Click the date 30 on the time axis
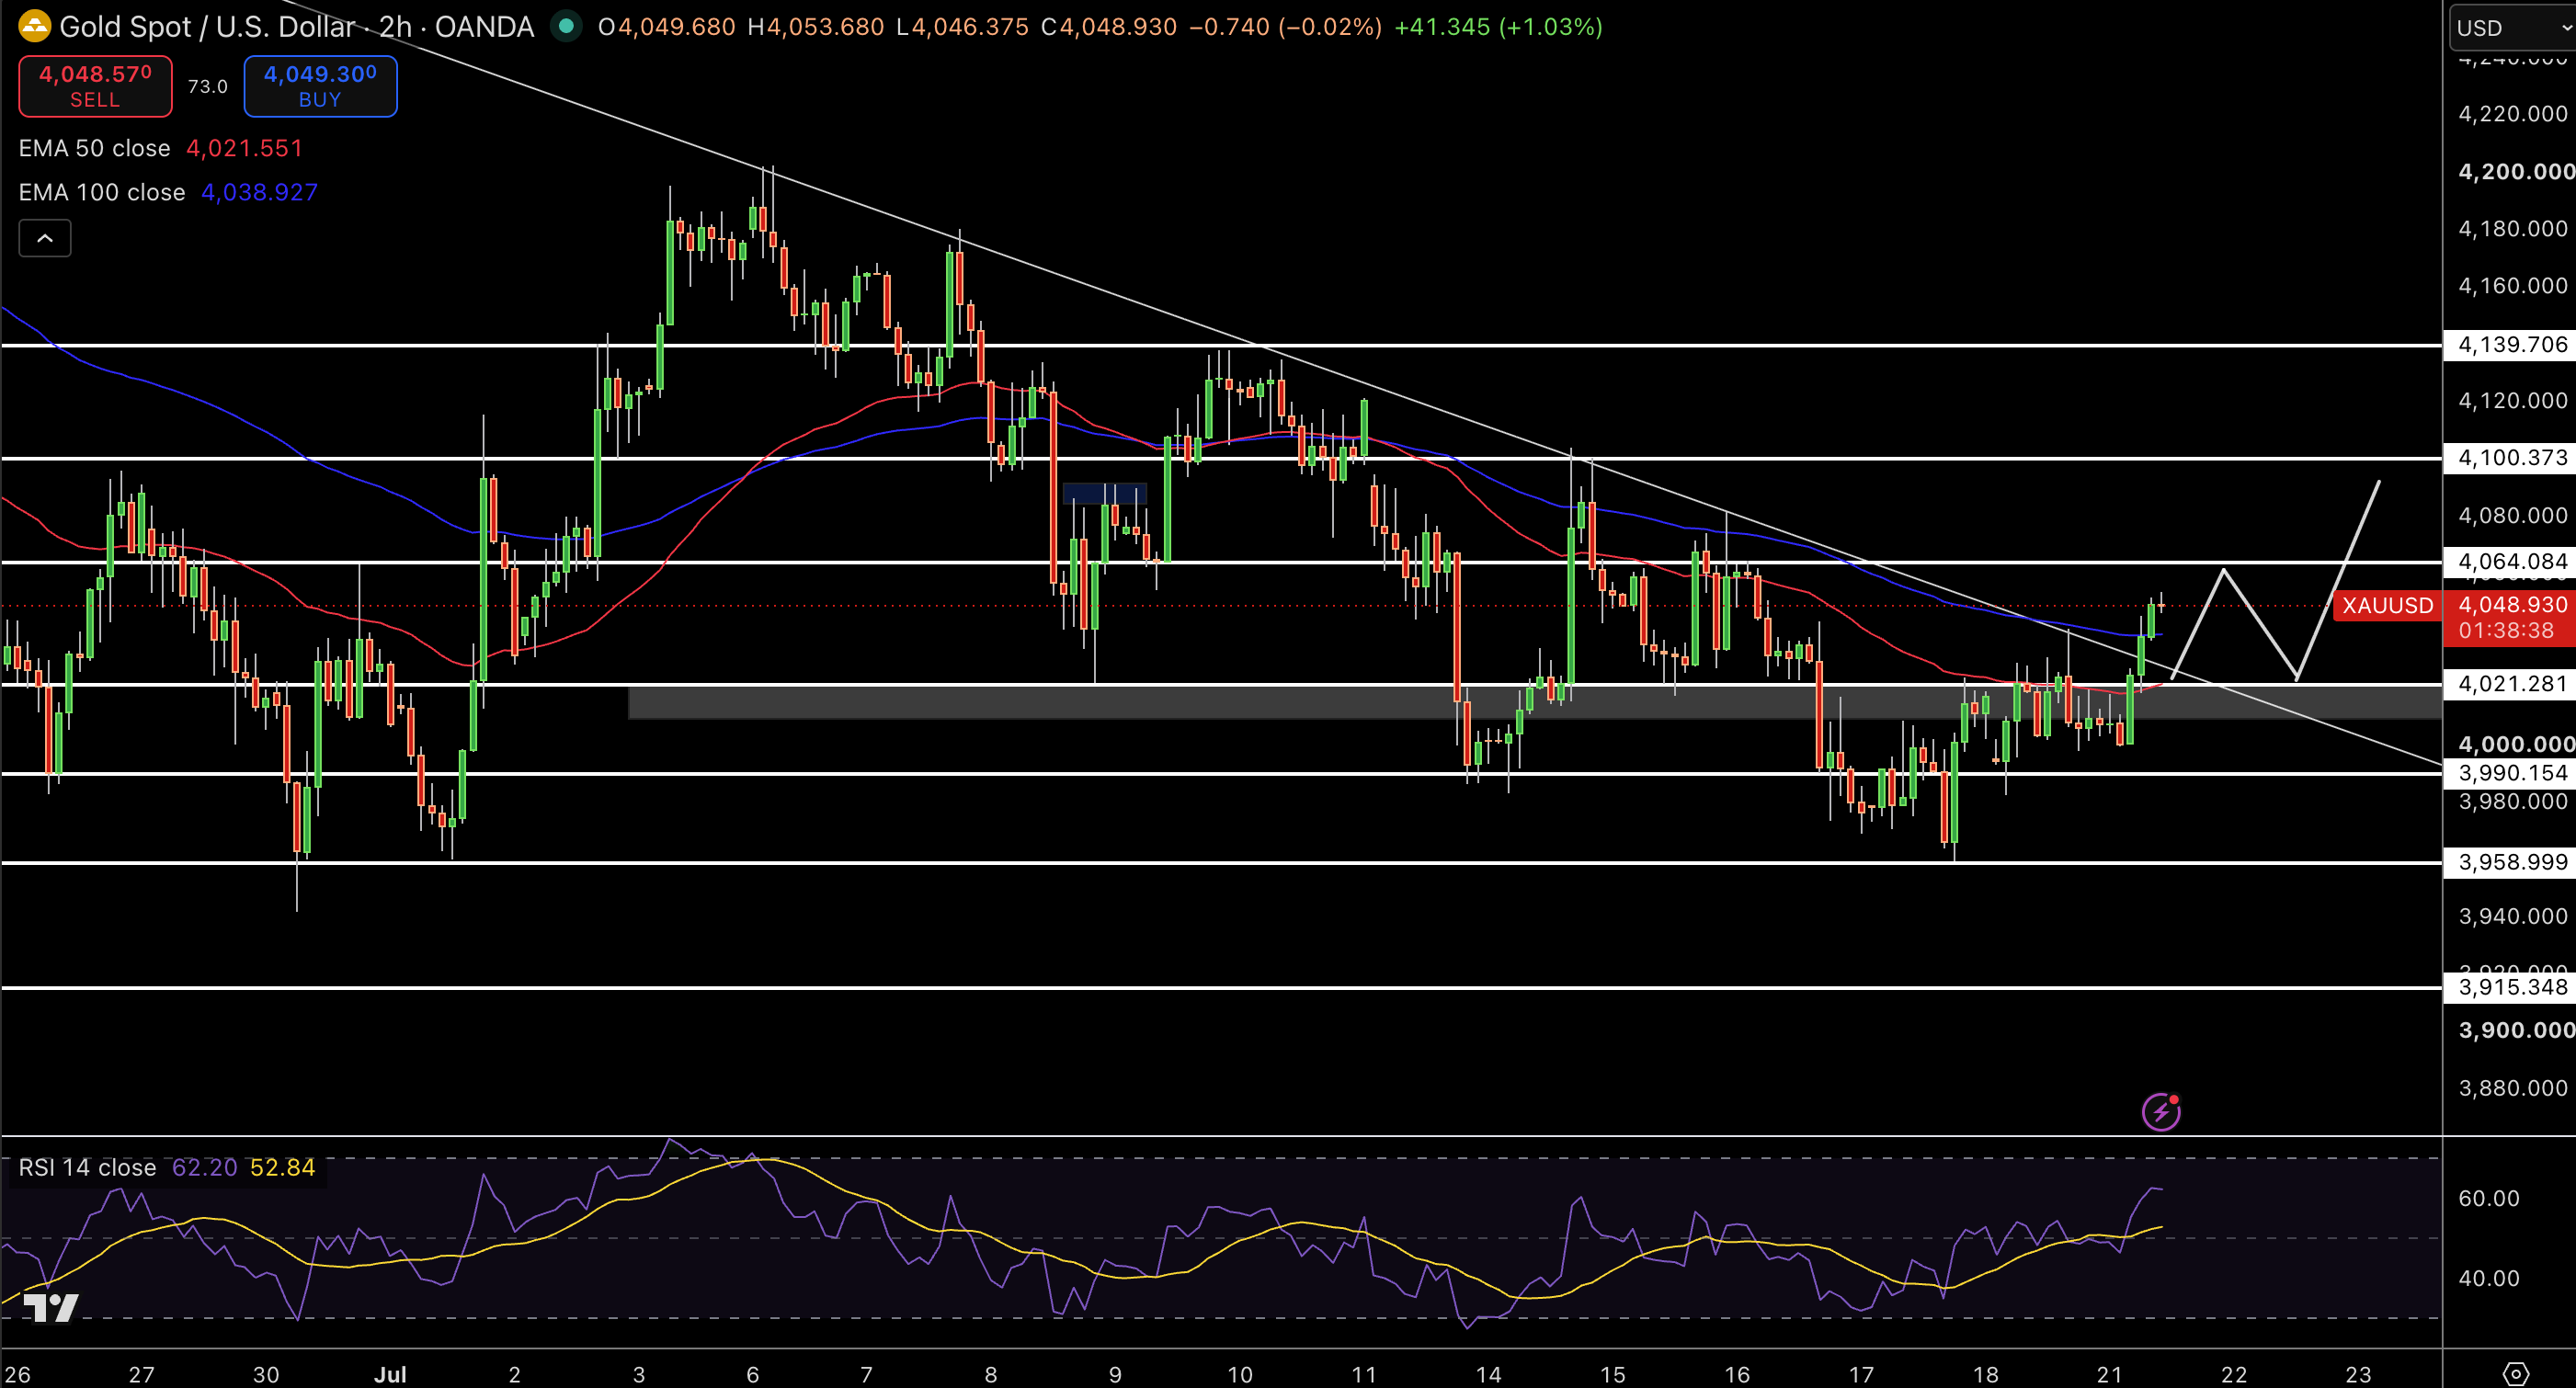 265,1374
